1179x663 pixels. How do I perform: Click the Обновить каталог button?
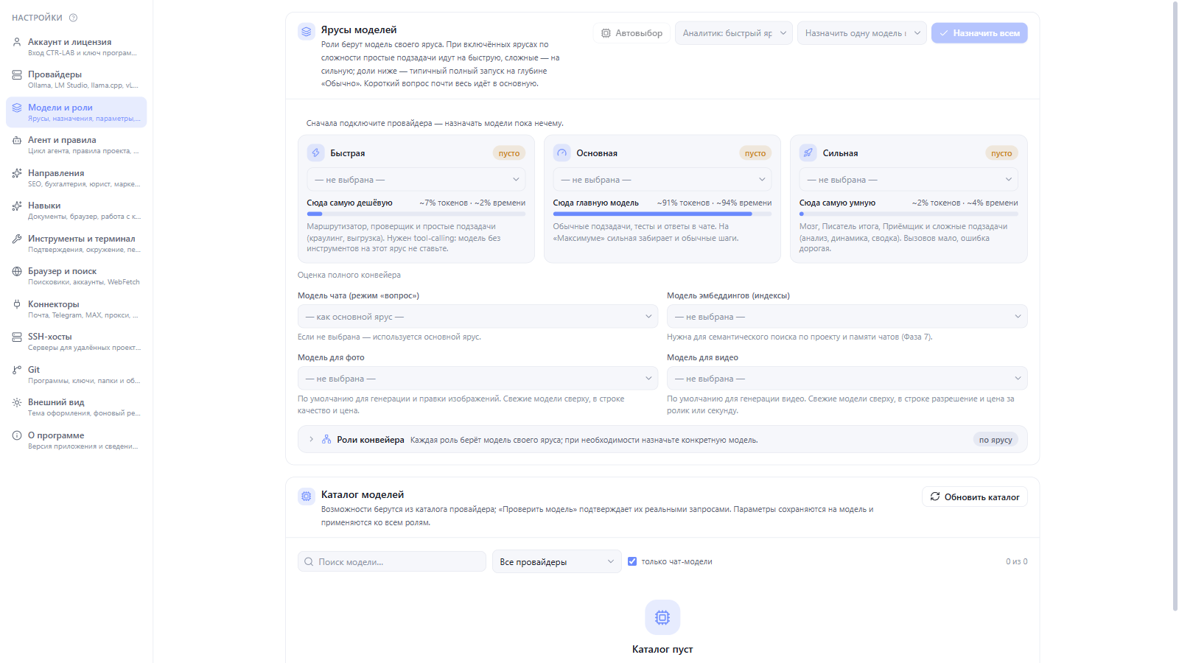point(975,497)
